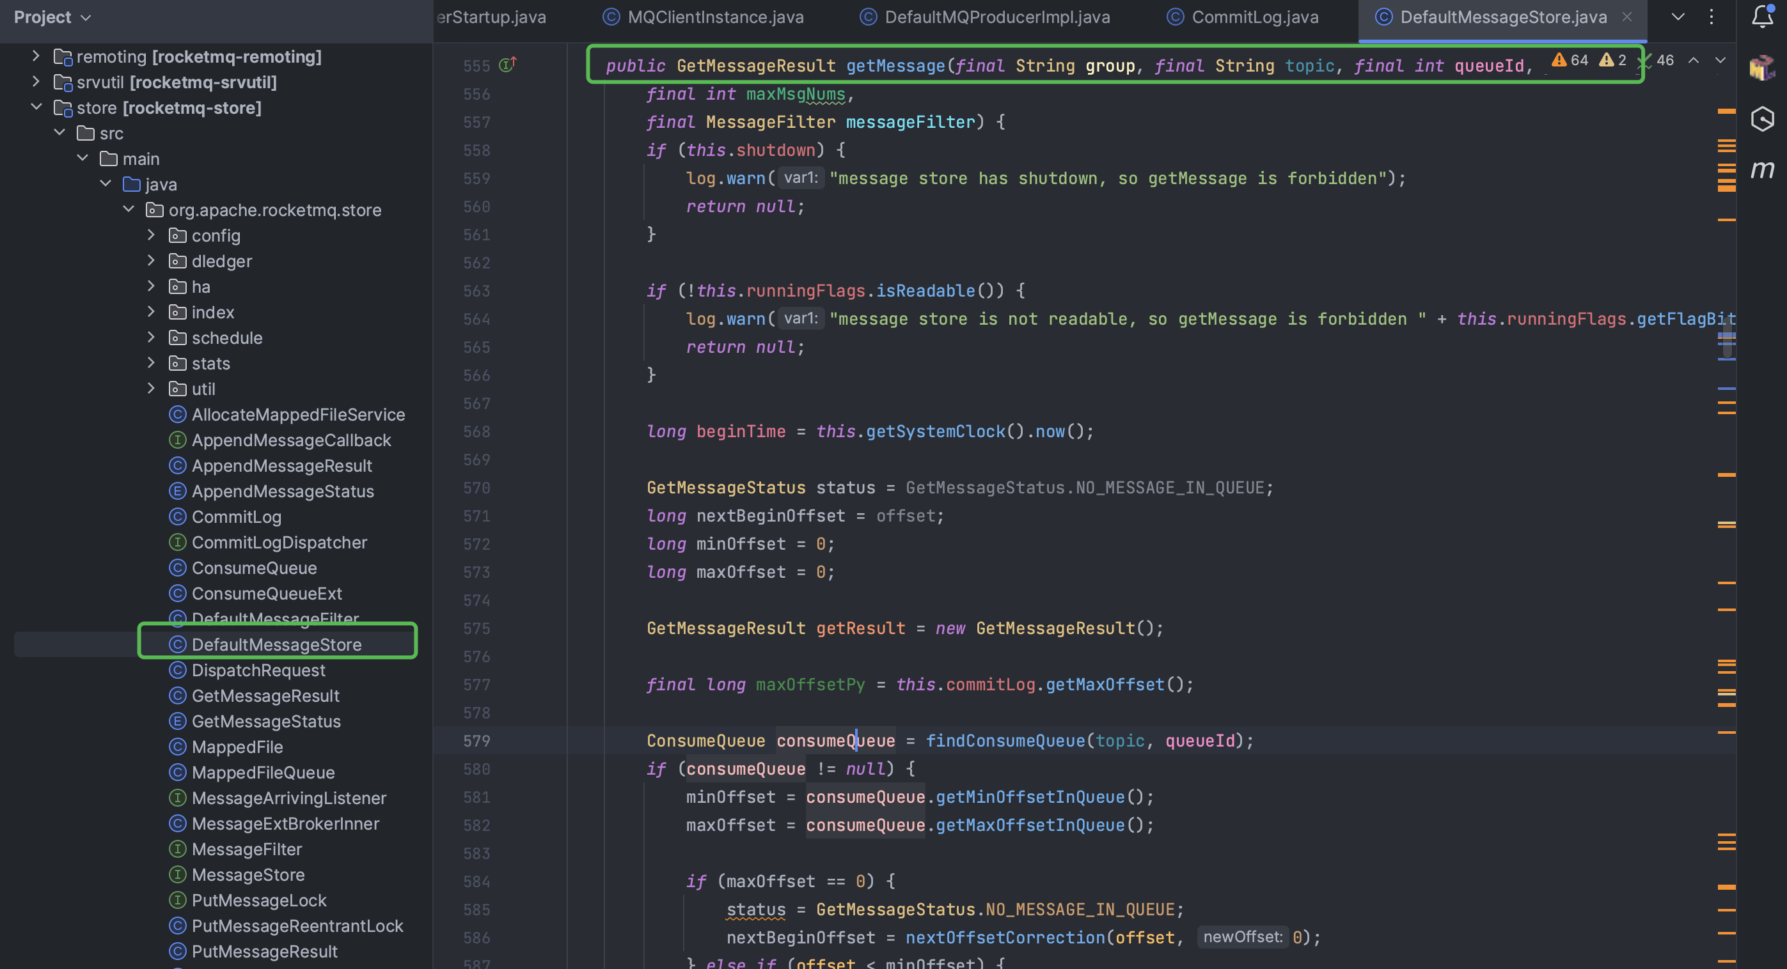
Task: Jump to previous highlighted error arrow
Action: coord(1694,60)
